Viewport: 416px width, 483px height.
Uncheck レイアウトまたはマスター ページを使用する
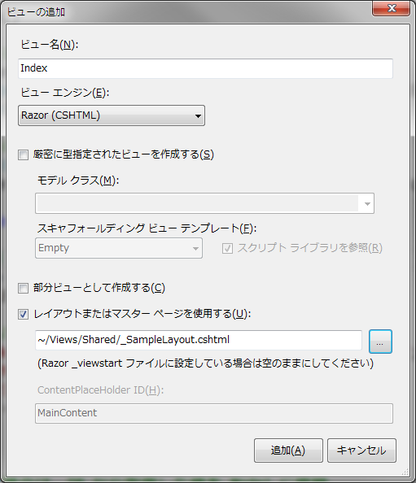click(23, 315)
